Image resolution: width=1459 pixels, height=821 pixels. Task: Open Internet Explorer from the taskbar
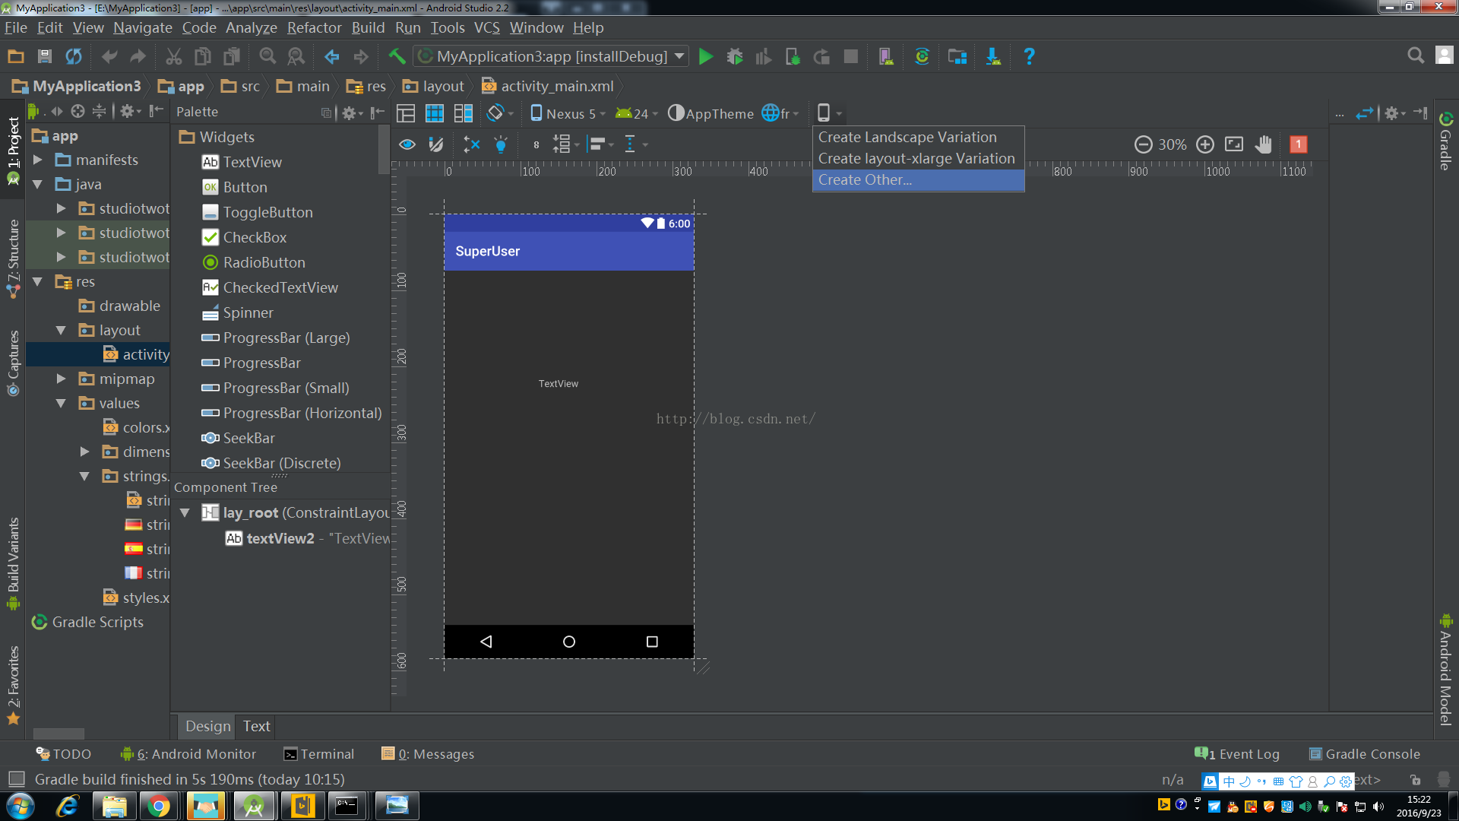tap(68, 806)
